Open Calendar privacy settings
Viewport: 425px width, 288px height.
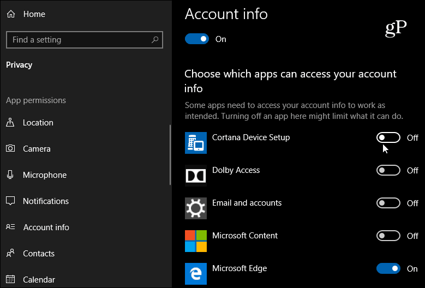(39, 280)
